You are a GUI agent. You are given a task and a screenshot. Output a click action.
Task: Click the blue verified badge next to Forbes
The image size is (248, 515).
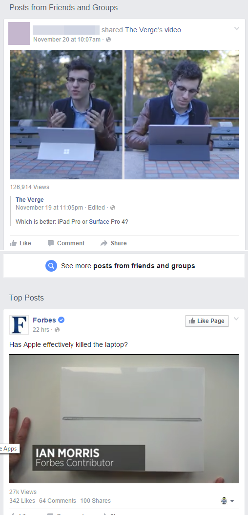pyautogui.click(x=62, y=320)
